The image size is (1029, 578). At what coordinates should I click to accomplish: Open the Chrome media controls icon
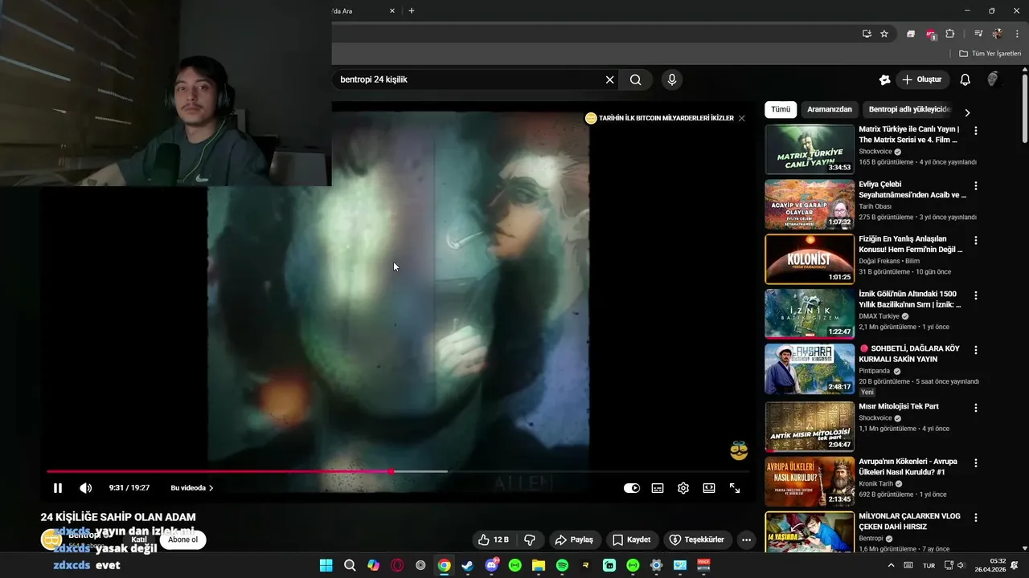978,34
